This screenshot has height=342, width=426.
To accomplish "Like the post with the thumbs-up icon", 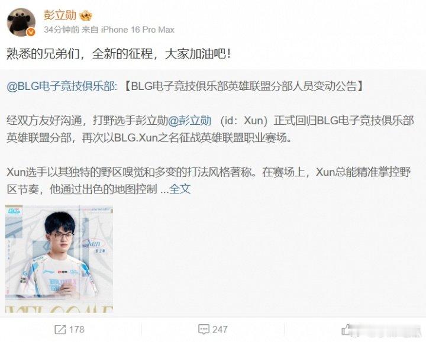I will (x=346, y=330).
